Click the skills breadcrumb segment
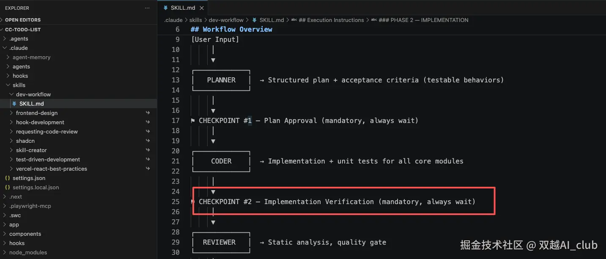 click(195, 20)
